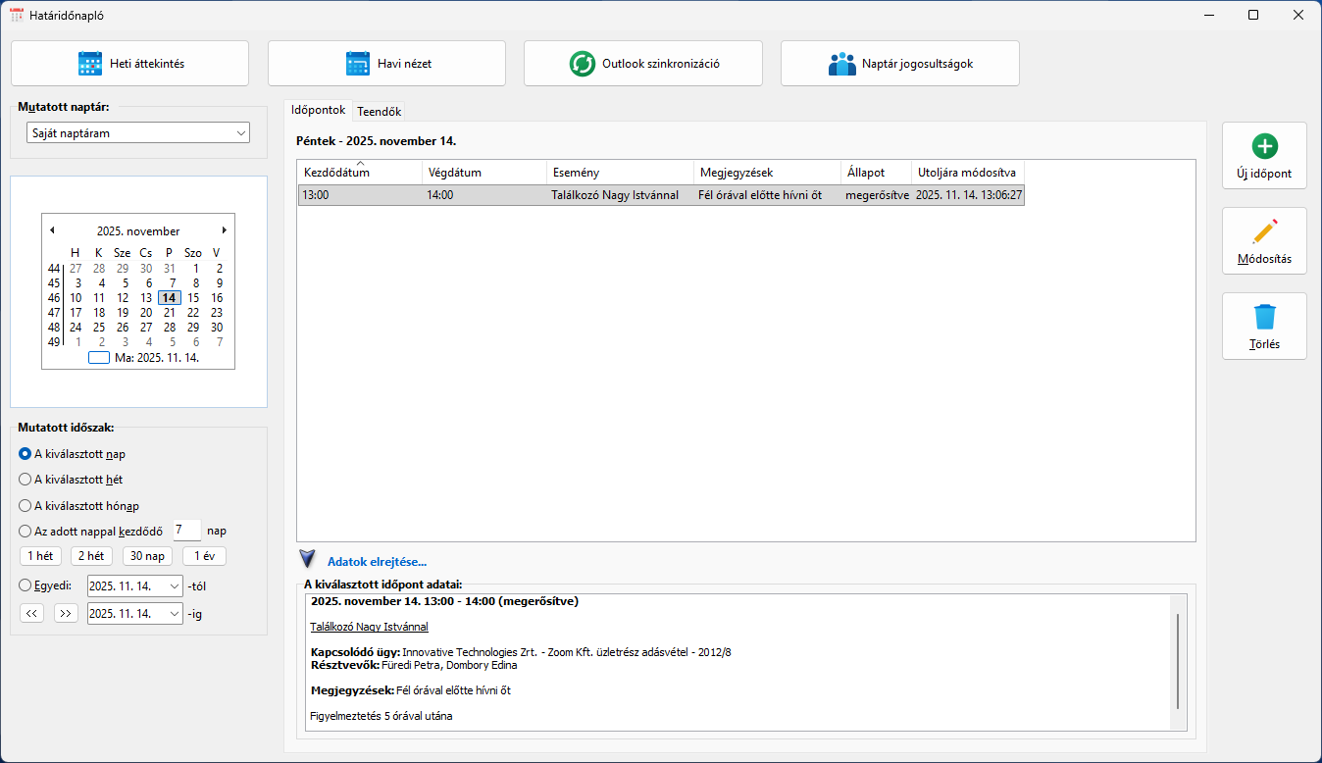Open the -ig end date dropdown
The image size is (1322, 763).
tap(175, 614)
